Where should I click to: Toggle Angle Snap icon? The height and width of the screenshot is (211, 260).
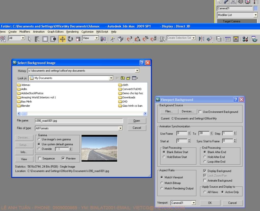point(137,39)
